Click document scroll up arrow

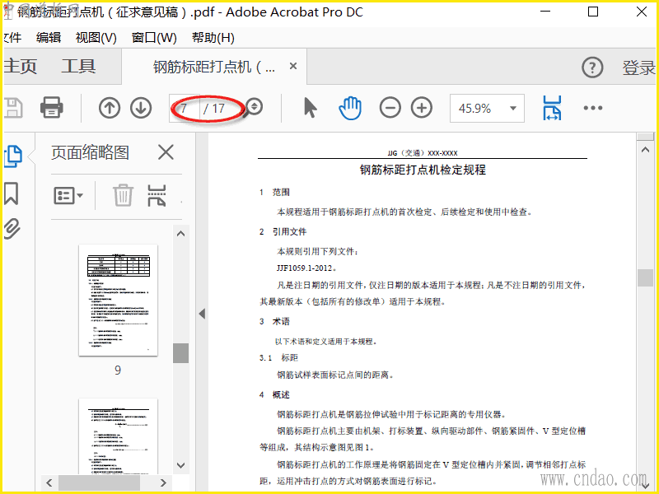coord(646,150)
